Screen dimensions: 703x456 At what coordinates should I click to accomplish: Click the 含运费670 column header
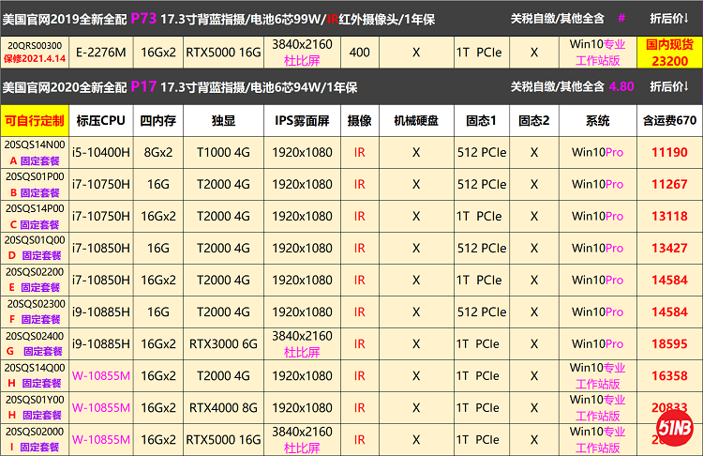point(669,121)
